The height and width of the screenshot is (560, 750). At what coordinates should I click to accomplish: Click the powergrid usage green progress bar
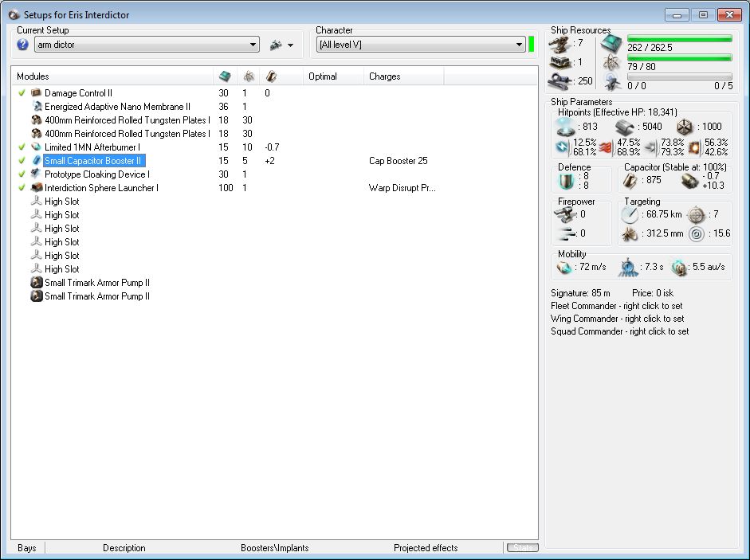pos(679,57)
